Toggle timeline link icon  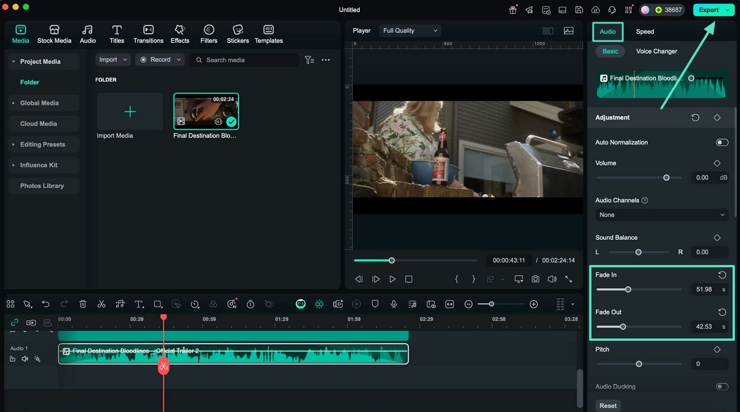15,323
